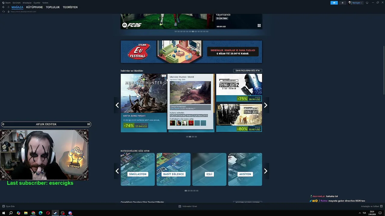Open the SİMÜLASYON category card
This screenshot has width=385, height=216.
138,169
